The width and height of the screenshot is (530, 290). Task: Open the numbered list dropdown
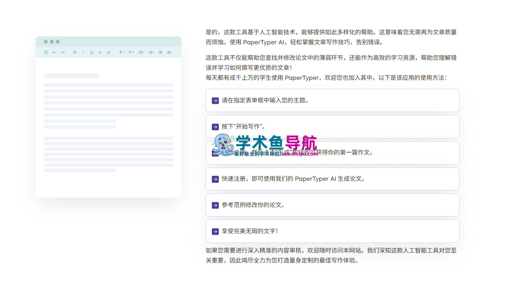click(x=141, y=52)
